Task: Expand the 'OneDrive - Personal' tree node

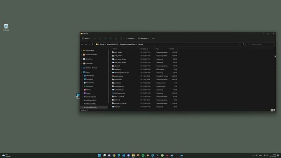Action: 81,68
